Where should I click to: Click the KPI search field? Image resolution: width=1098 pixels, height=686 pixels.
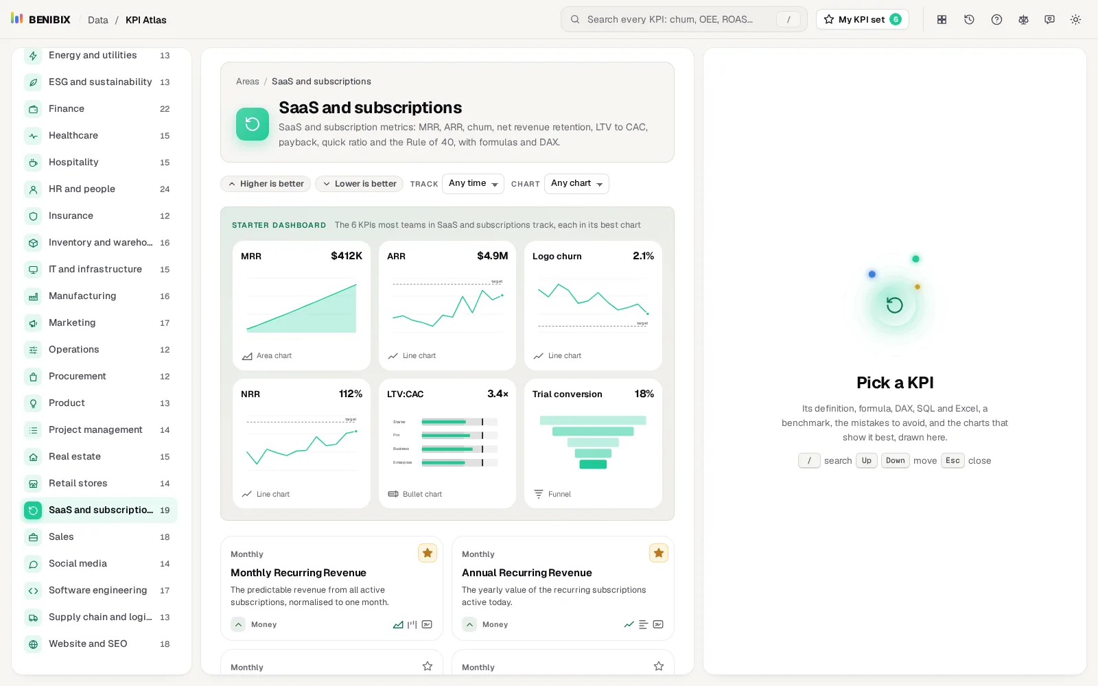(x=684, y=19)
